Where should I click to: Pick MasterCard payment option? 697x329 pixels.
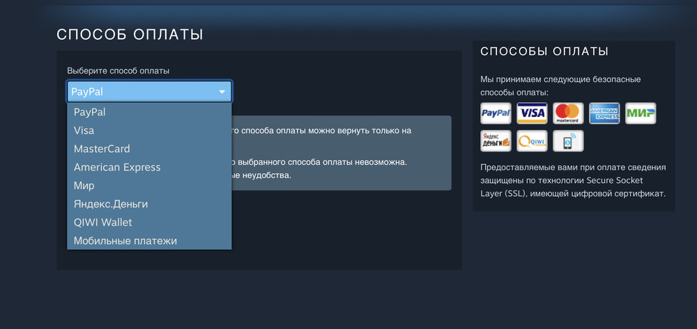(x=149, y=149)
